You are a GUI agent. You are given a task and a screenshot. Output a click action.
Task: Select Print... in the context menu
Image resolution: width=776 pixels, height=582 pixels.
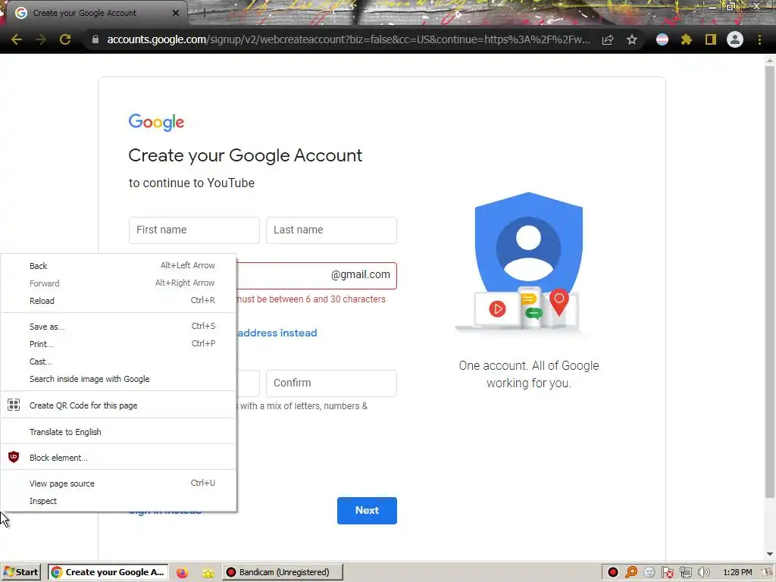118,344
